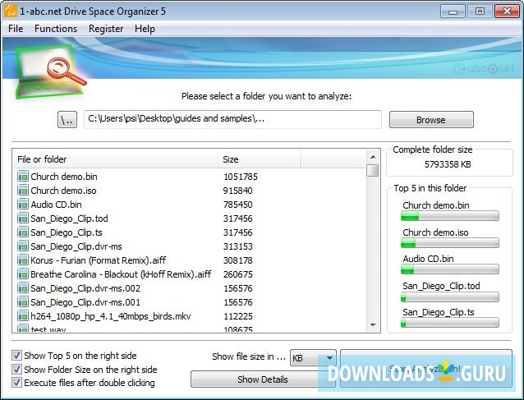Click the Church demo.bin progress bar
524x400 pixels.
(x=450, y=216)
